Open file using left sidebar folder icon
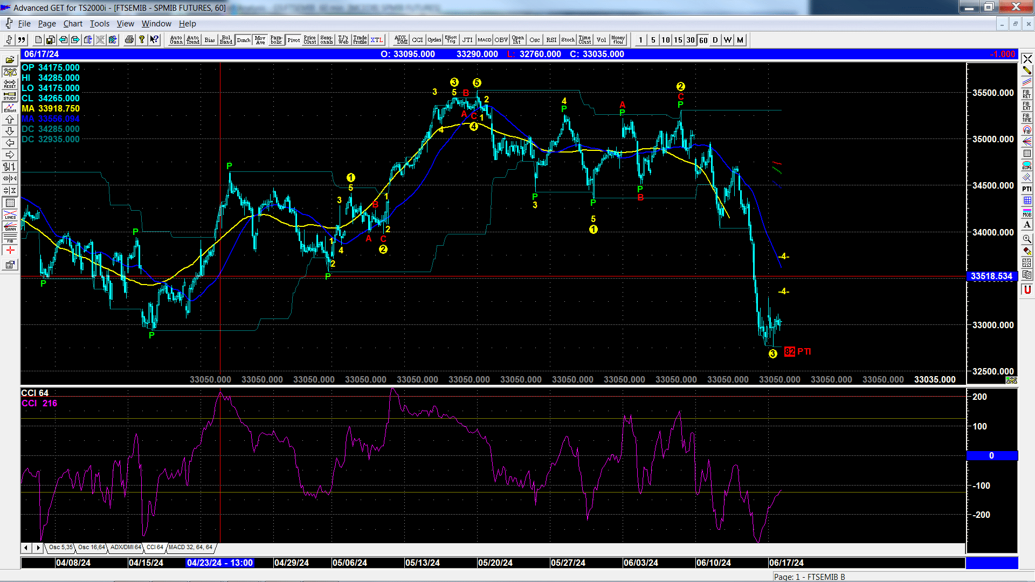 pyautogui.click(x=10, y=60)
